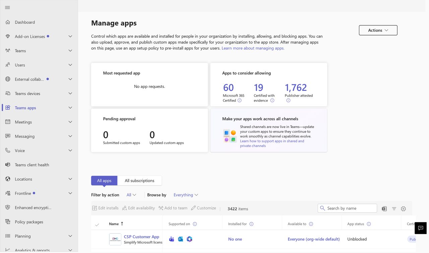Show info for Available to column

[x=311, y=224]
